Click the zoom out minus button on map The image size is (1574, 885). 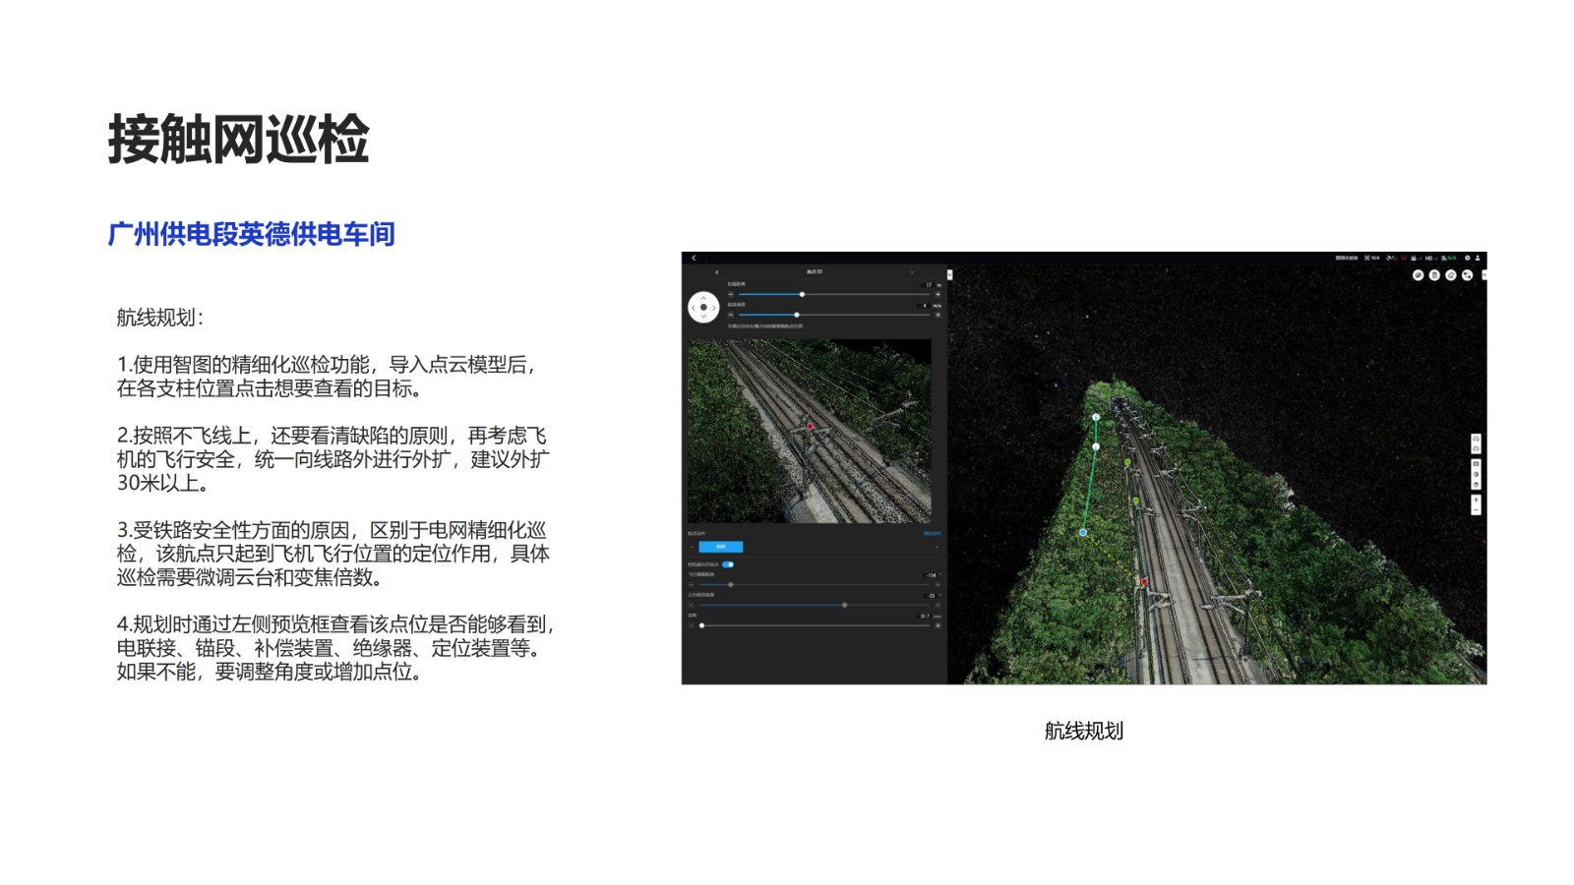1476,511
